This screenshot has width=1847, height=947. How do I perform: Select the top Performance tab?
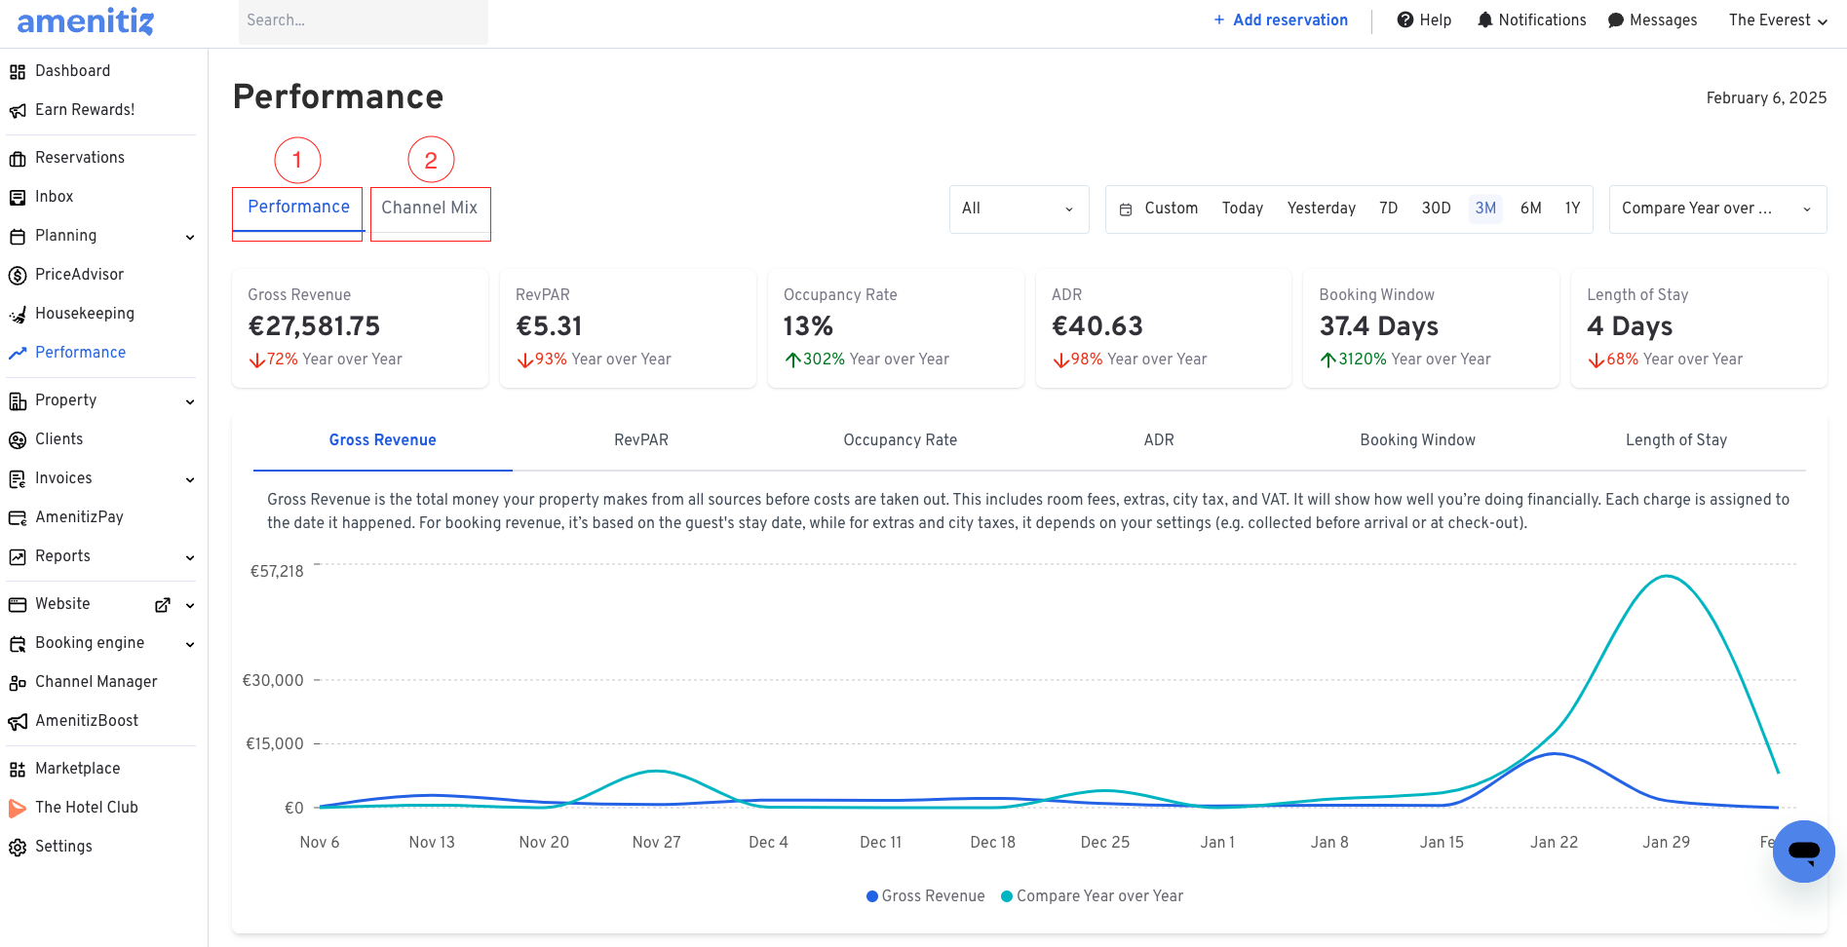click(x=298, y=208)
